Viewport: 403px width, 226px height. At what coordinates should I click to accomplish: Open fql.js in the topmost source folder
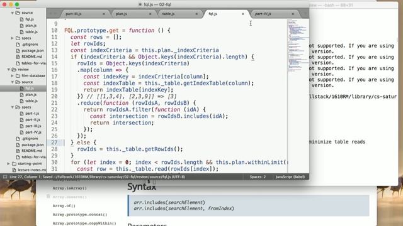click(30, 19)
